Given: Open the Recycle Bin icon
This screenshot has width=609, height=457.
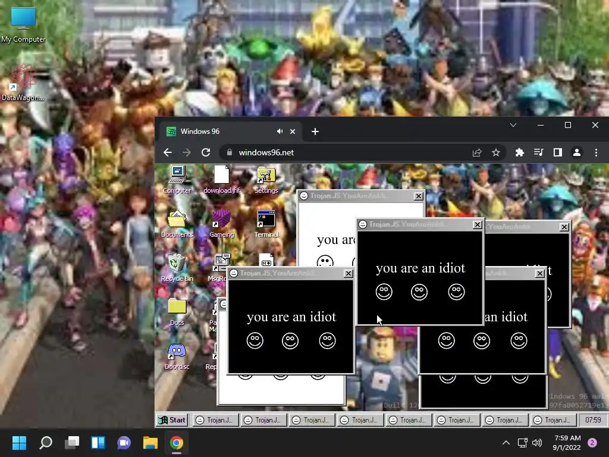Looking at the screenshot, I should click(x=177, y=268).
